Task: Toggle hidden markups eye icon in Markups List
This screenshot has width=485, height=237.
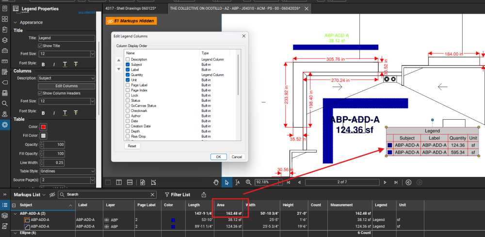Action: pyautogui.click(x=52, y=195)
